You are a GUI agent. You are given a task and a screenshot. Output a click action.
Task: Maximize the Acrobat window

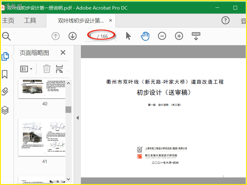pos(235,8)
